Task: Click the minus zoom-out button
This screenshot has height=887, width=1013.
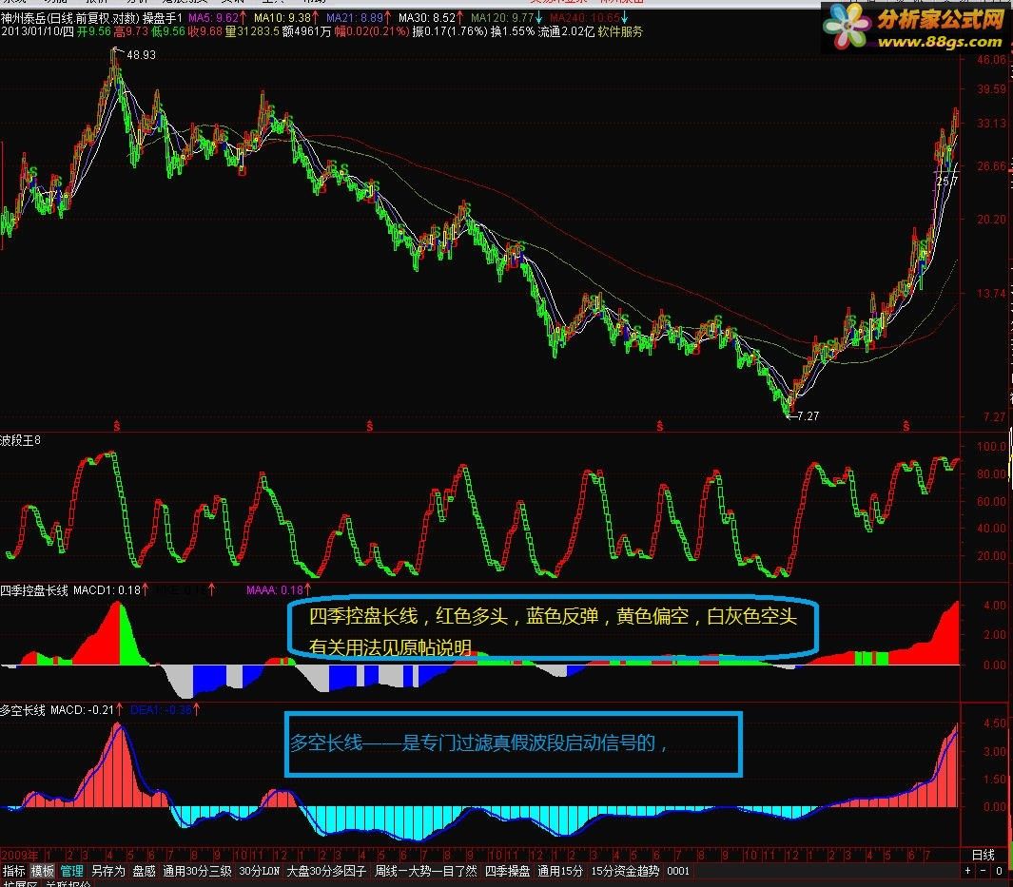Action: point(983,871)
